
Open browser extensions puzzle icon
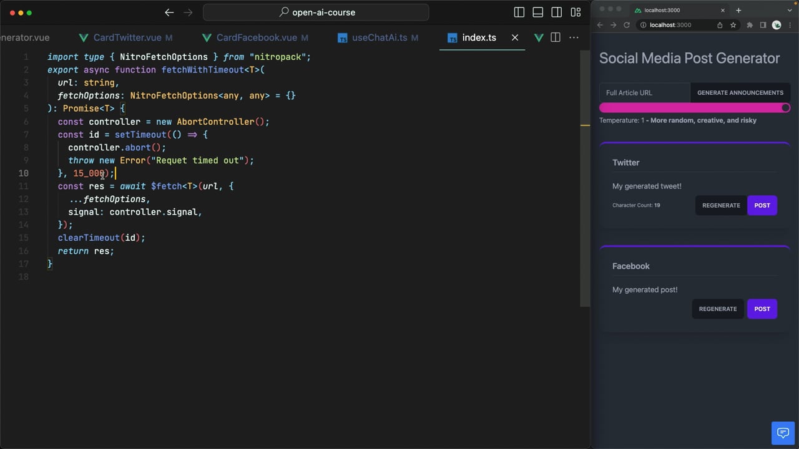click(750, 25)
